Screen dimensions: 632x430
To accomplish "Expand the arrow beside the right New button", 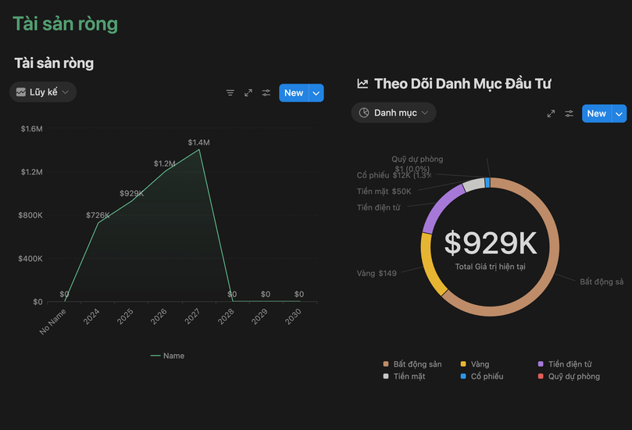I will pos(619,113).
